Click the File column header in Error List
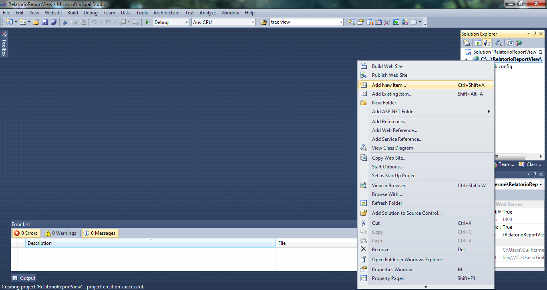547x290 pixels. (x=316, y=243)
